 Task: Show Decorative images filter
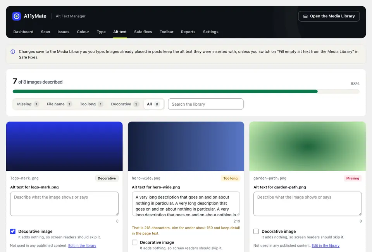coord(125,104)
